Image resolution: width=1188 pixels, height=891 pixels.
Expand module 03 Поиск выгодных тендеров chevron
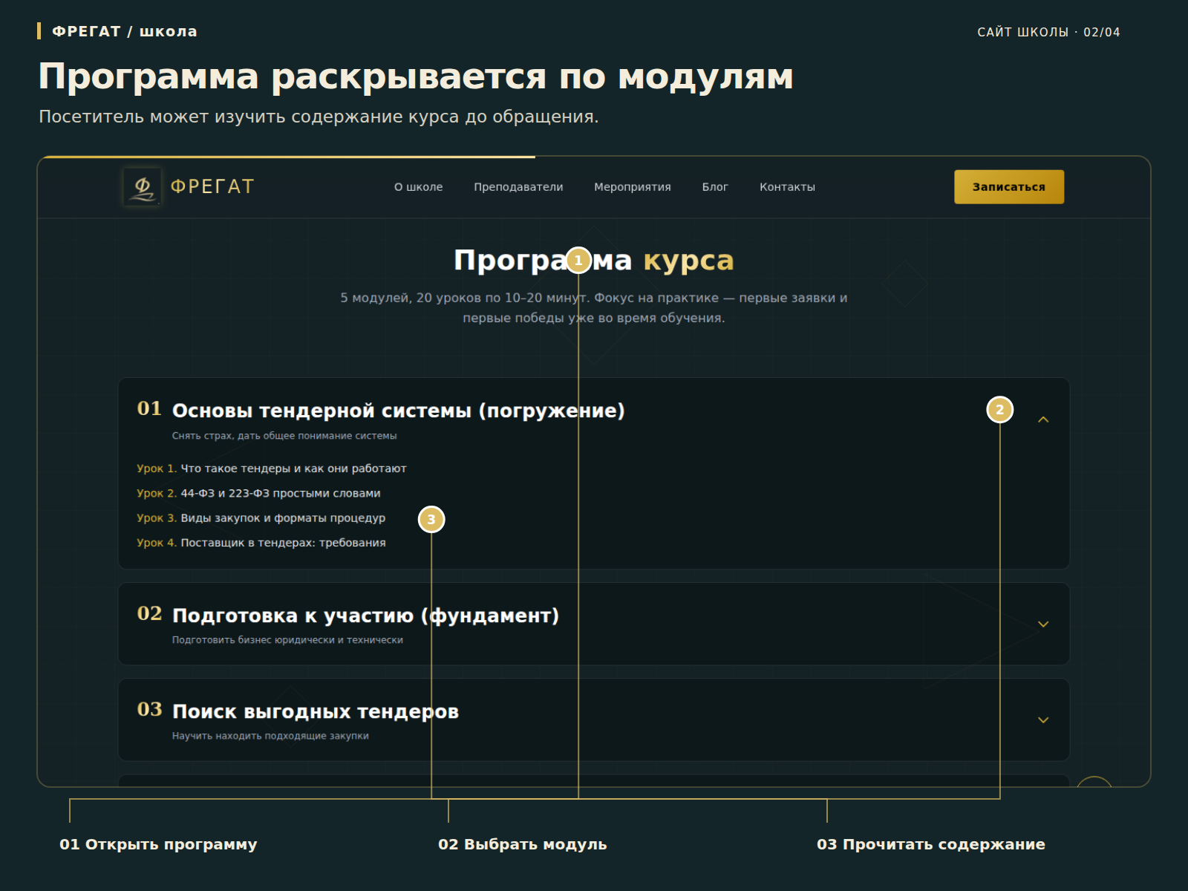pos(1043,720)
